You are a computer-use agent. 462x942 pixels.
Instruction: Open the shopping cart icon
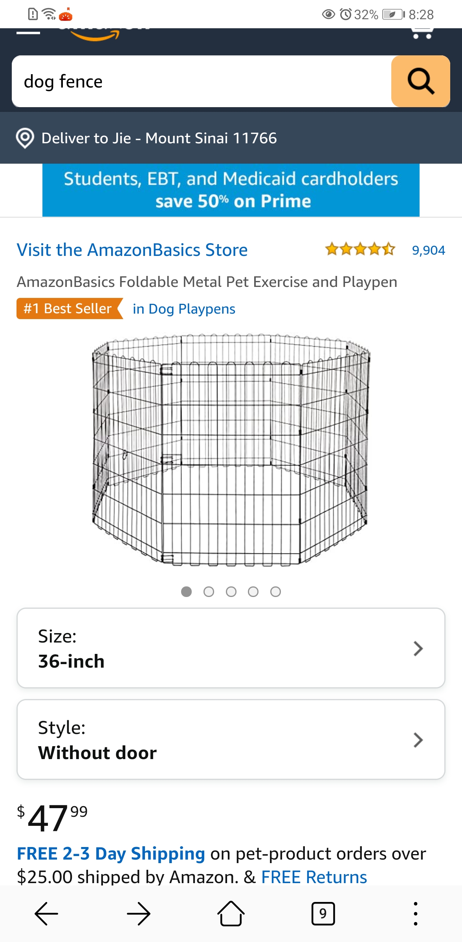pyautogui.click(x=422, y=32)
